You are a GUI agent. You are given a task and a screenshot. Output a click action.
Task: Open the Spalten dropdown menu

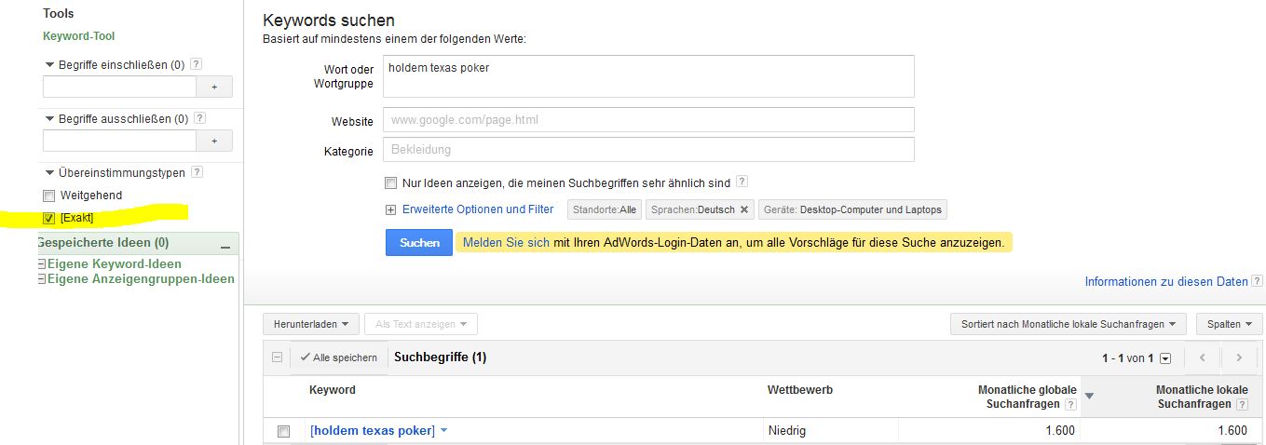[1230, 324]
